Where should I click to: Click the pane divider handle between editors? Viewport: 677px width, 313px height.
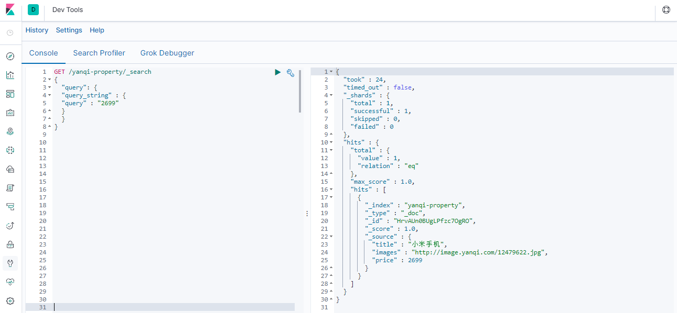pos(307,214)
